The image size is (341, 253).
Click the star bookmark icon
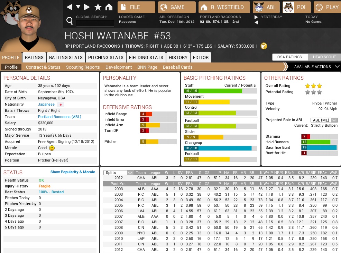pyautogui.click(x=98, y=7)
